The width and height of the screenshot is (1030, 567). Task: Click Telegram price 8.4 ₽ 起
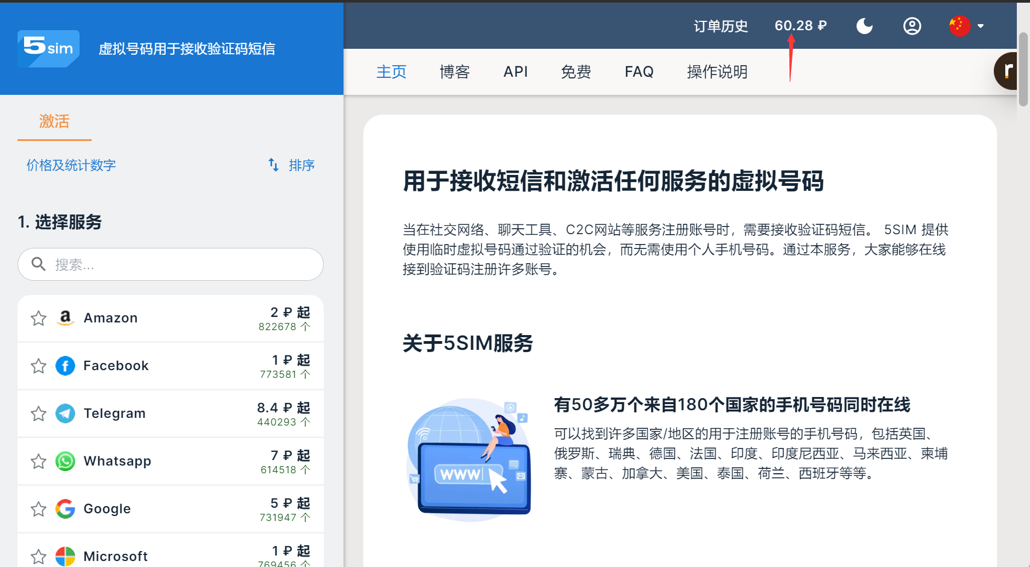point(284,408)
